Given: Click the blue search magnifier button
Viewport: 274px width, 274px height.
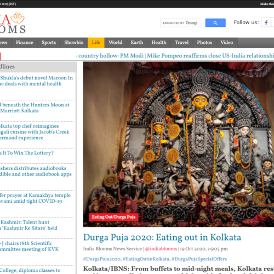Looking at the screenshot, I should pyautogui.click(x=215, y=23).
